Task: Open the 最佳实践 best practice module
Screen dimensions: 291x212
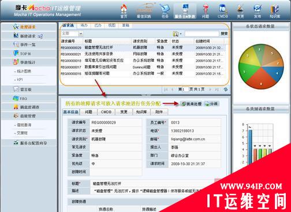Action: 144,11
